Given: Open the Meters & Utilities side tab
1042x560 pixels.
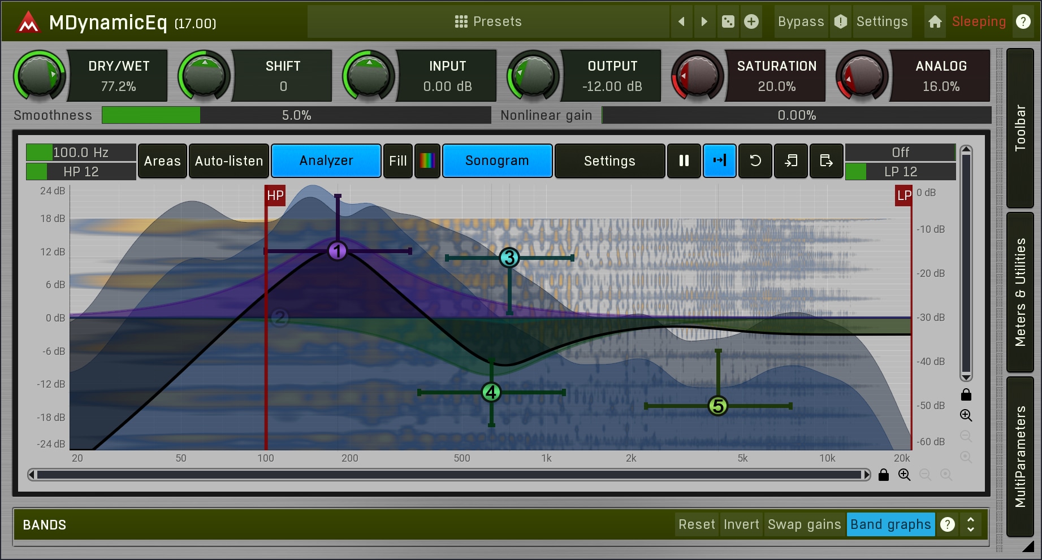Looking at the screenshot, I should 1020,292.
